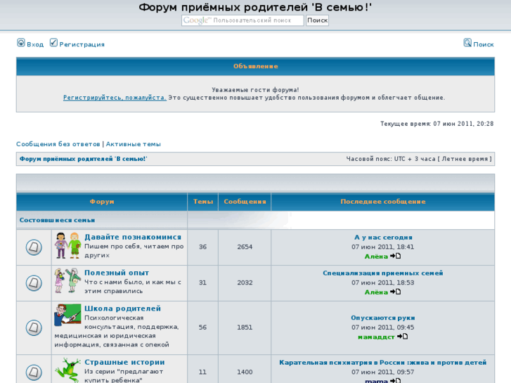Open Алёна's profile in Полезный опыт row
511x383 pixels.
click(x=376, y=292)
